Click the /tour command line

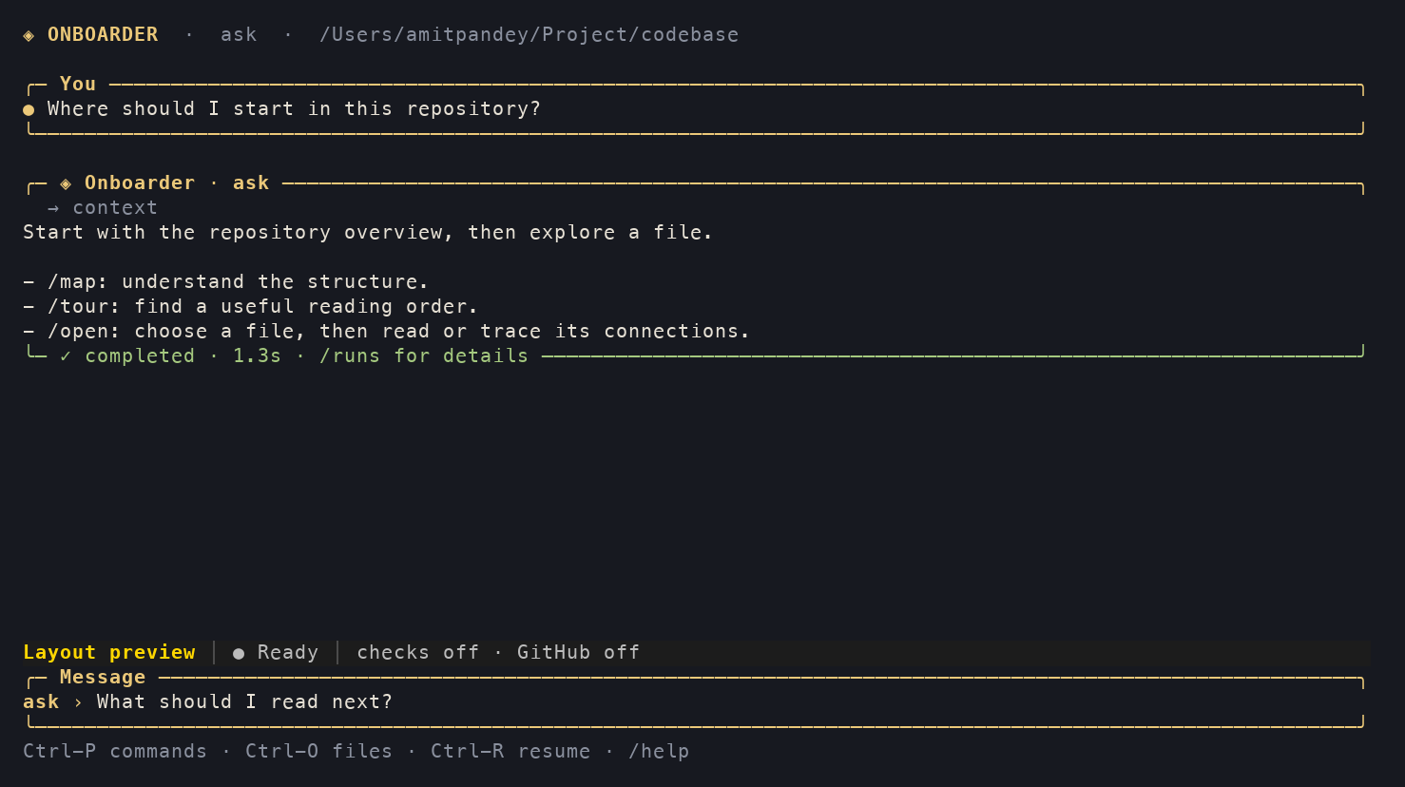tap(250, 306)
